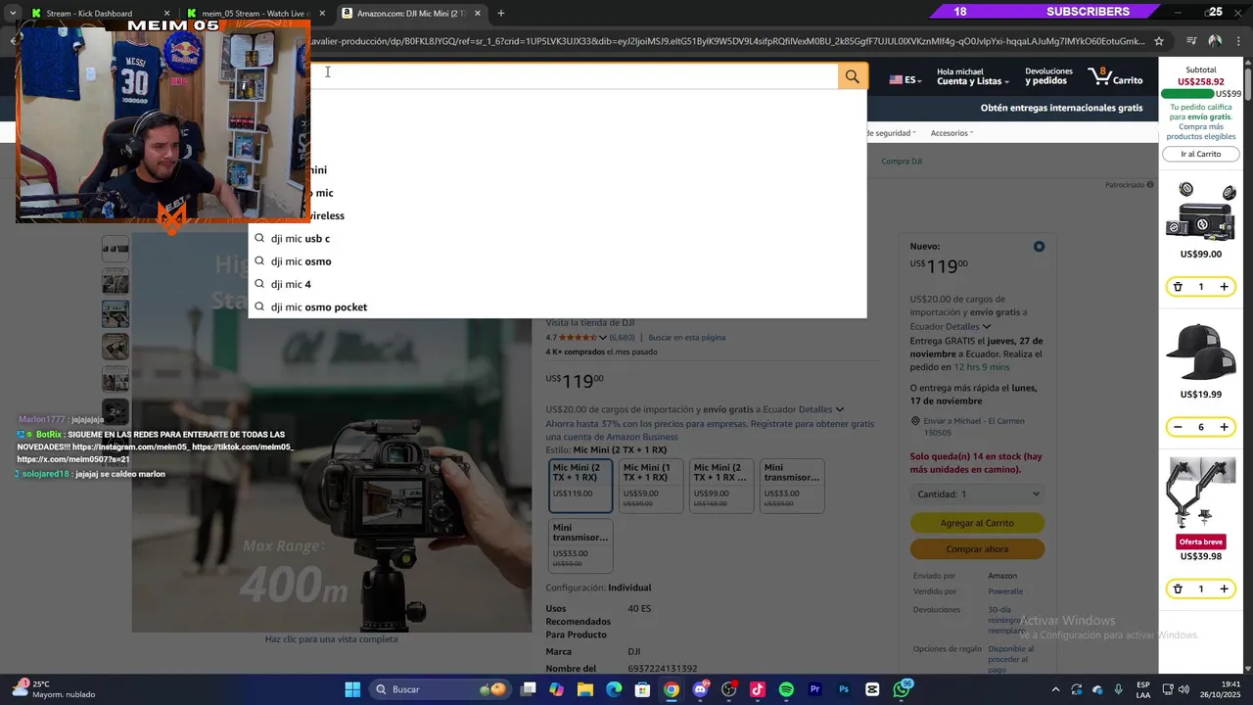Delete the US$39.98 monitor arm item

point(1178,588)
